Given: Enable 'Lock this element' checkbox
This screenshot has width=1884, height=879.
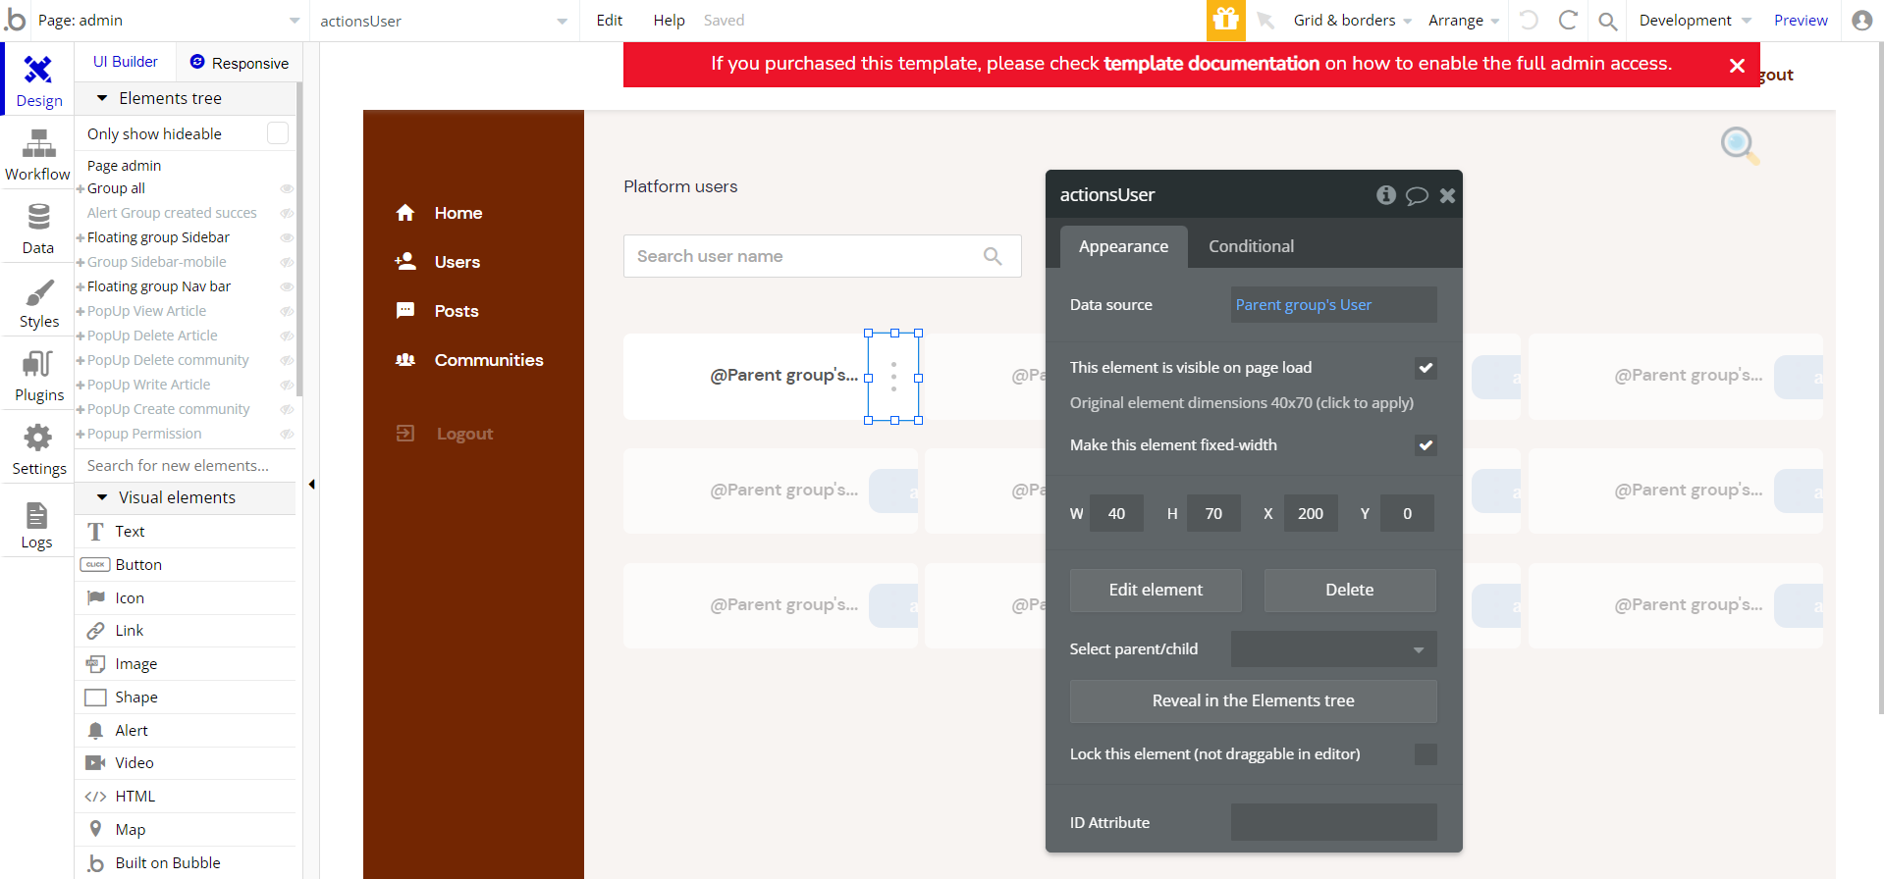Looking at the screenshot, I should tap(1426, 754).
